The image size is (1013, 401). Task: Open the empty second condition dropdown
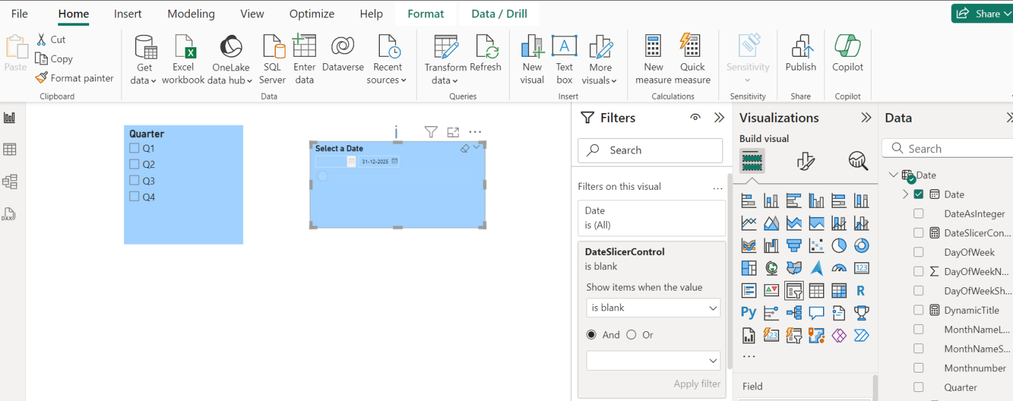pos(653,360)
